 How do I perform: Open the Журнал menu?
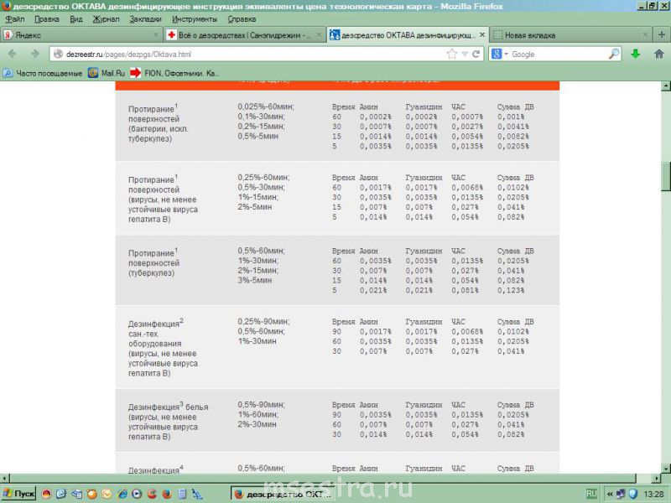coord(106,18)
